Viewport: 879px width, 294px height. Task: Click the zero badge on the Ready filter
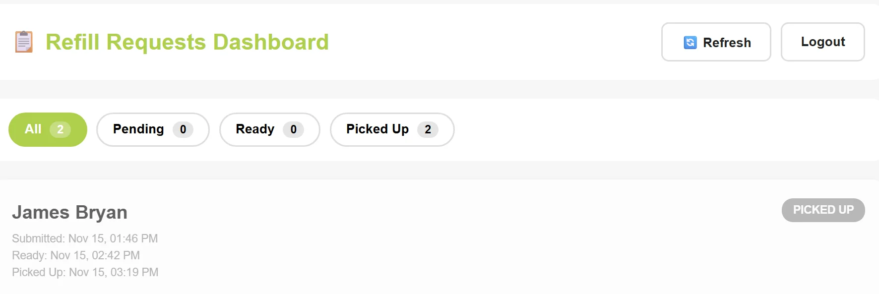(x=293, y=129)
